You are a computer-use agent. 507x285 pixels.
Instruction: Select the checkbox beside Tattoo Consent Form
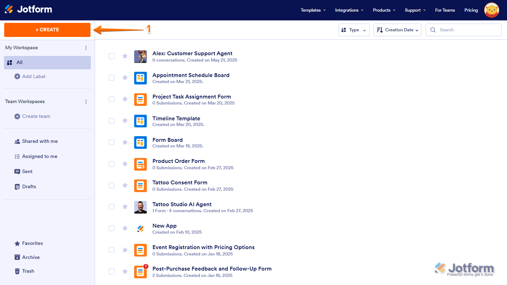tap(112, 185)
